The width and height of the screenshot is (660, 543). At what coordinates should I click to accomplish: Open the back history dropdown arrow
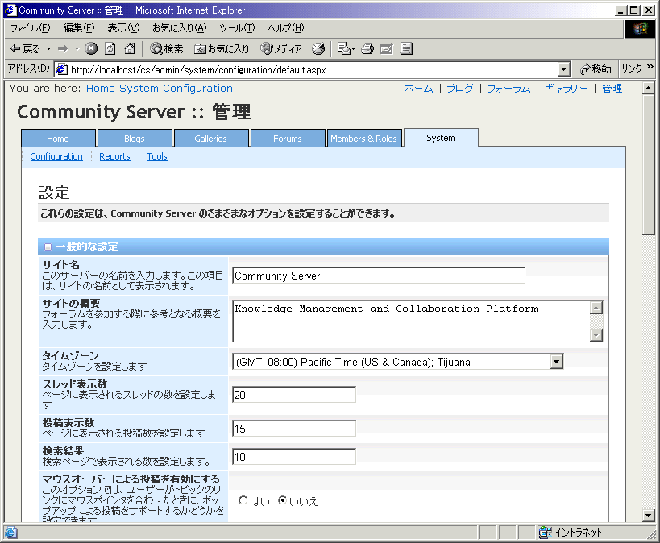(x=49, y=49)
